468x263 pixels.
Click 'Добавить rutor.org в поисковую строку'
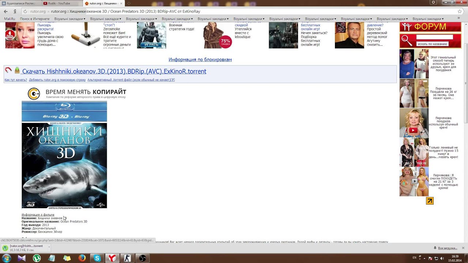pyautogui.click(x=57, y=80)
